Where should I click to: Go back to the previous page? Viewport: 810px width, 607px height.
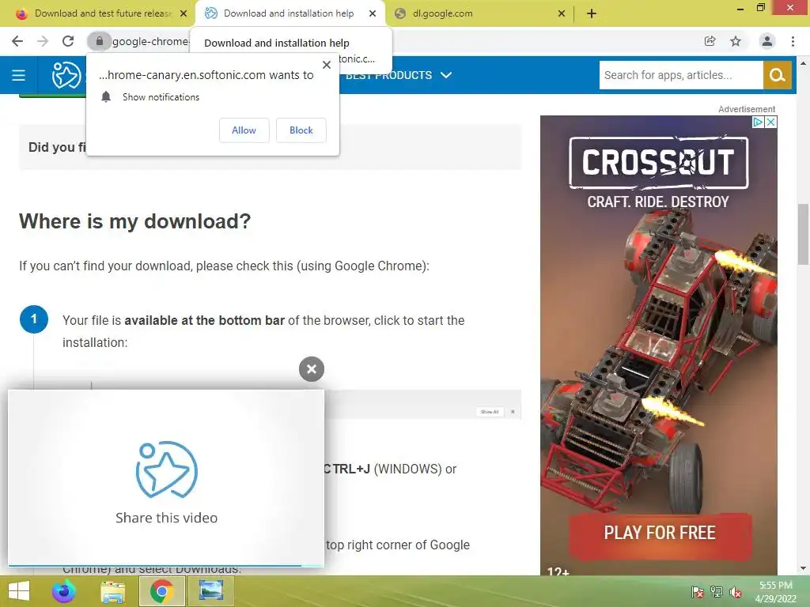coord(17,41)
